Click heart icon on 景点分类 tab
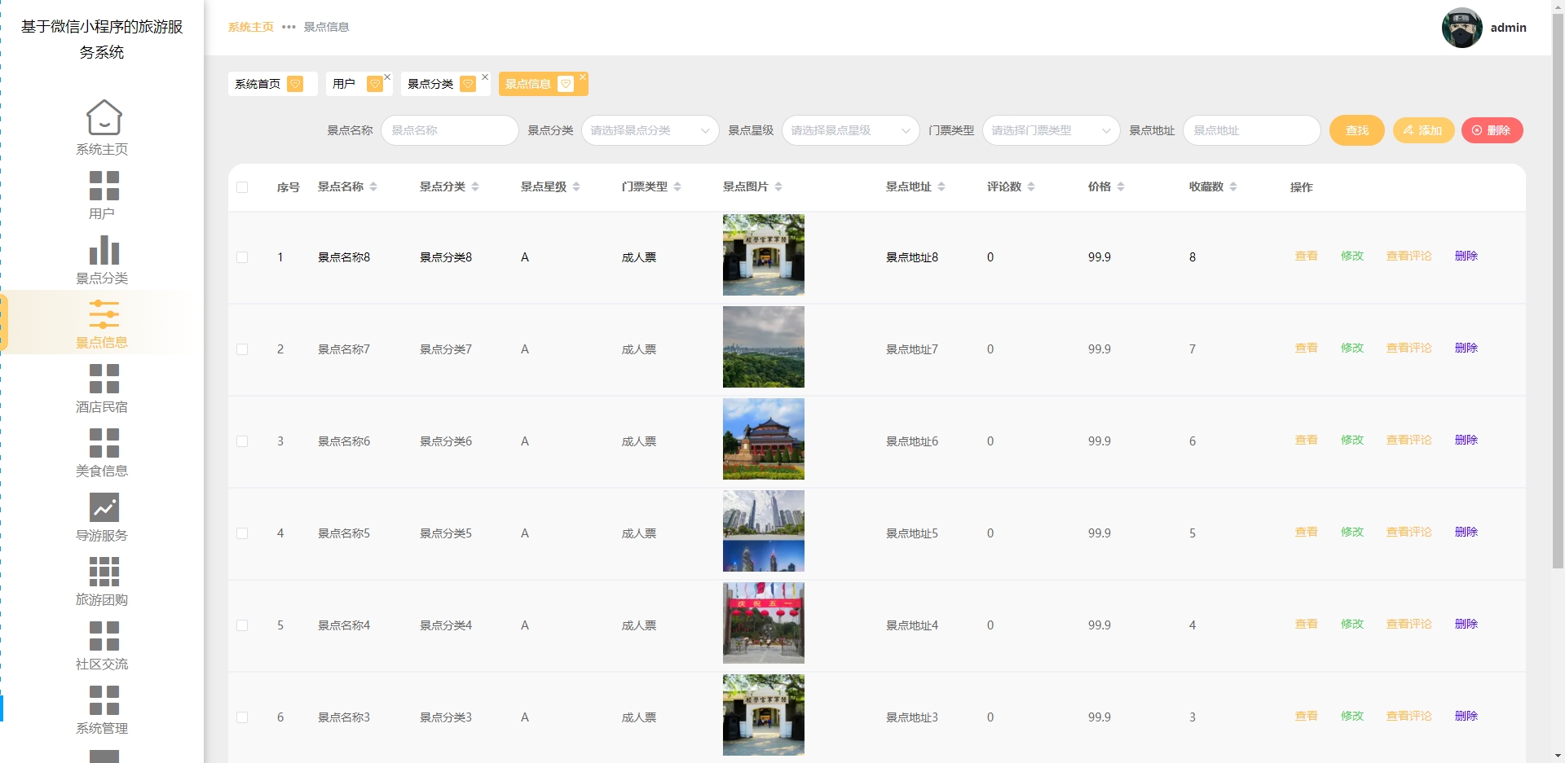The height and width of the screenshot is (763, 1565). (468, 84)
